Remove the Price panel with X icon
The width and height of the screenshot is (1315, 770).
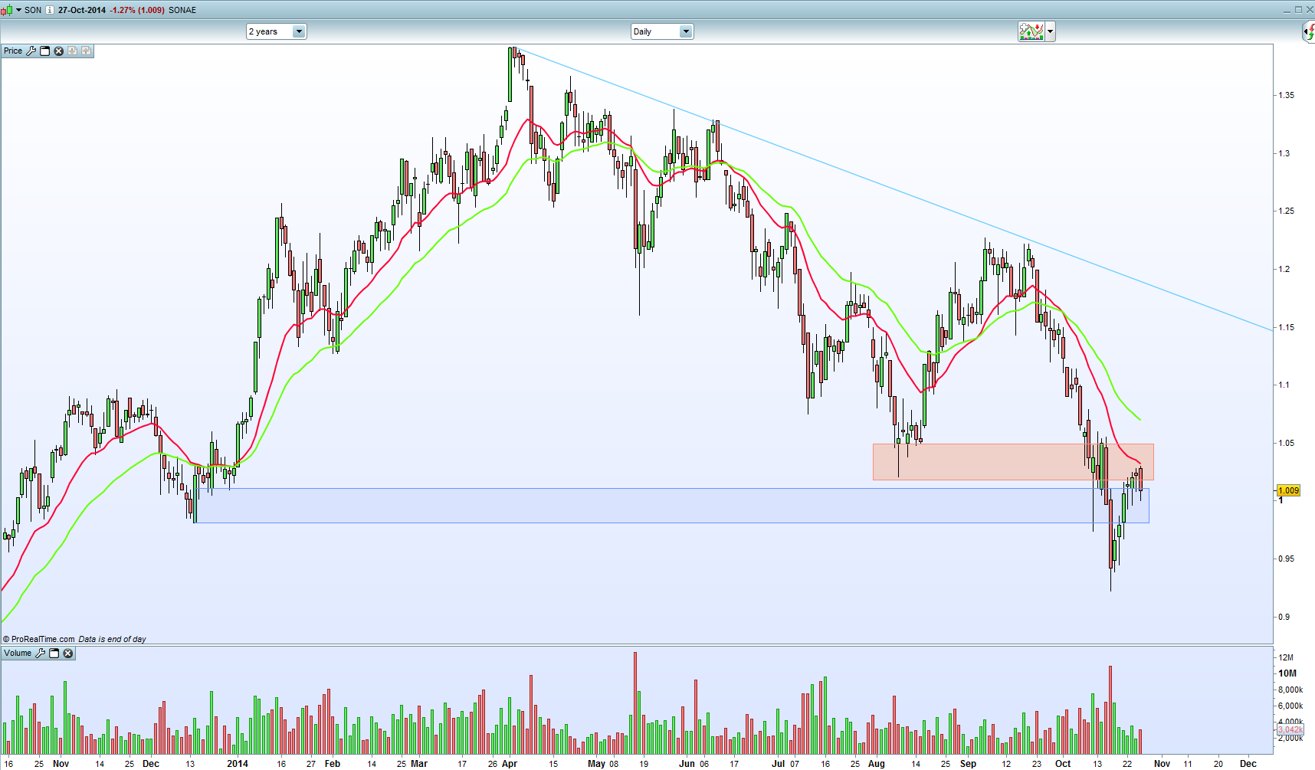pos(58,51)
